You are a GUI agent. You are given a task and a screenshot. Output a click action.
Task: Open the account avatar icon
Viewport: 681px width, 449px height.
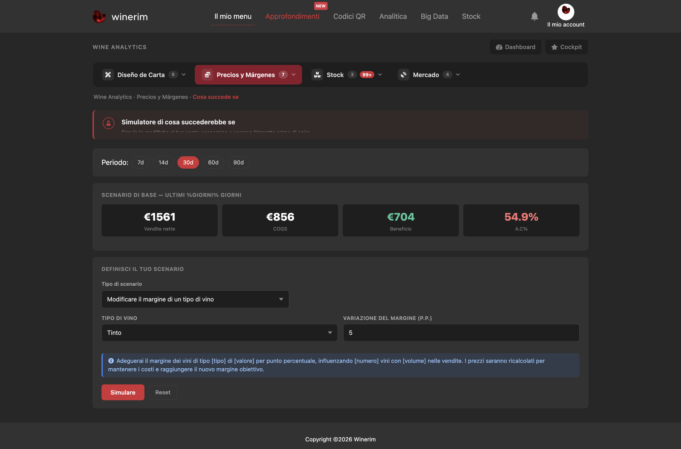tap(566, 12)
